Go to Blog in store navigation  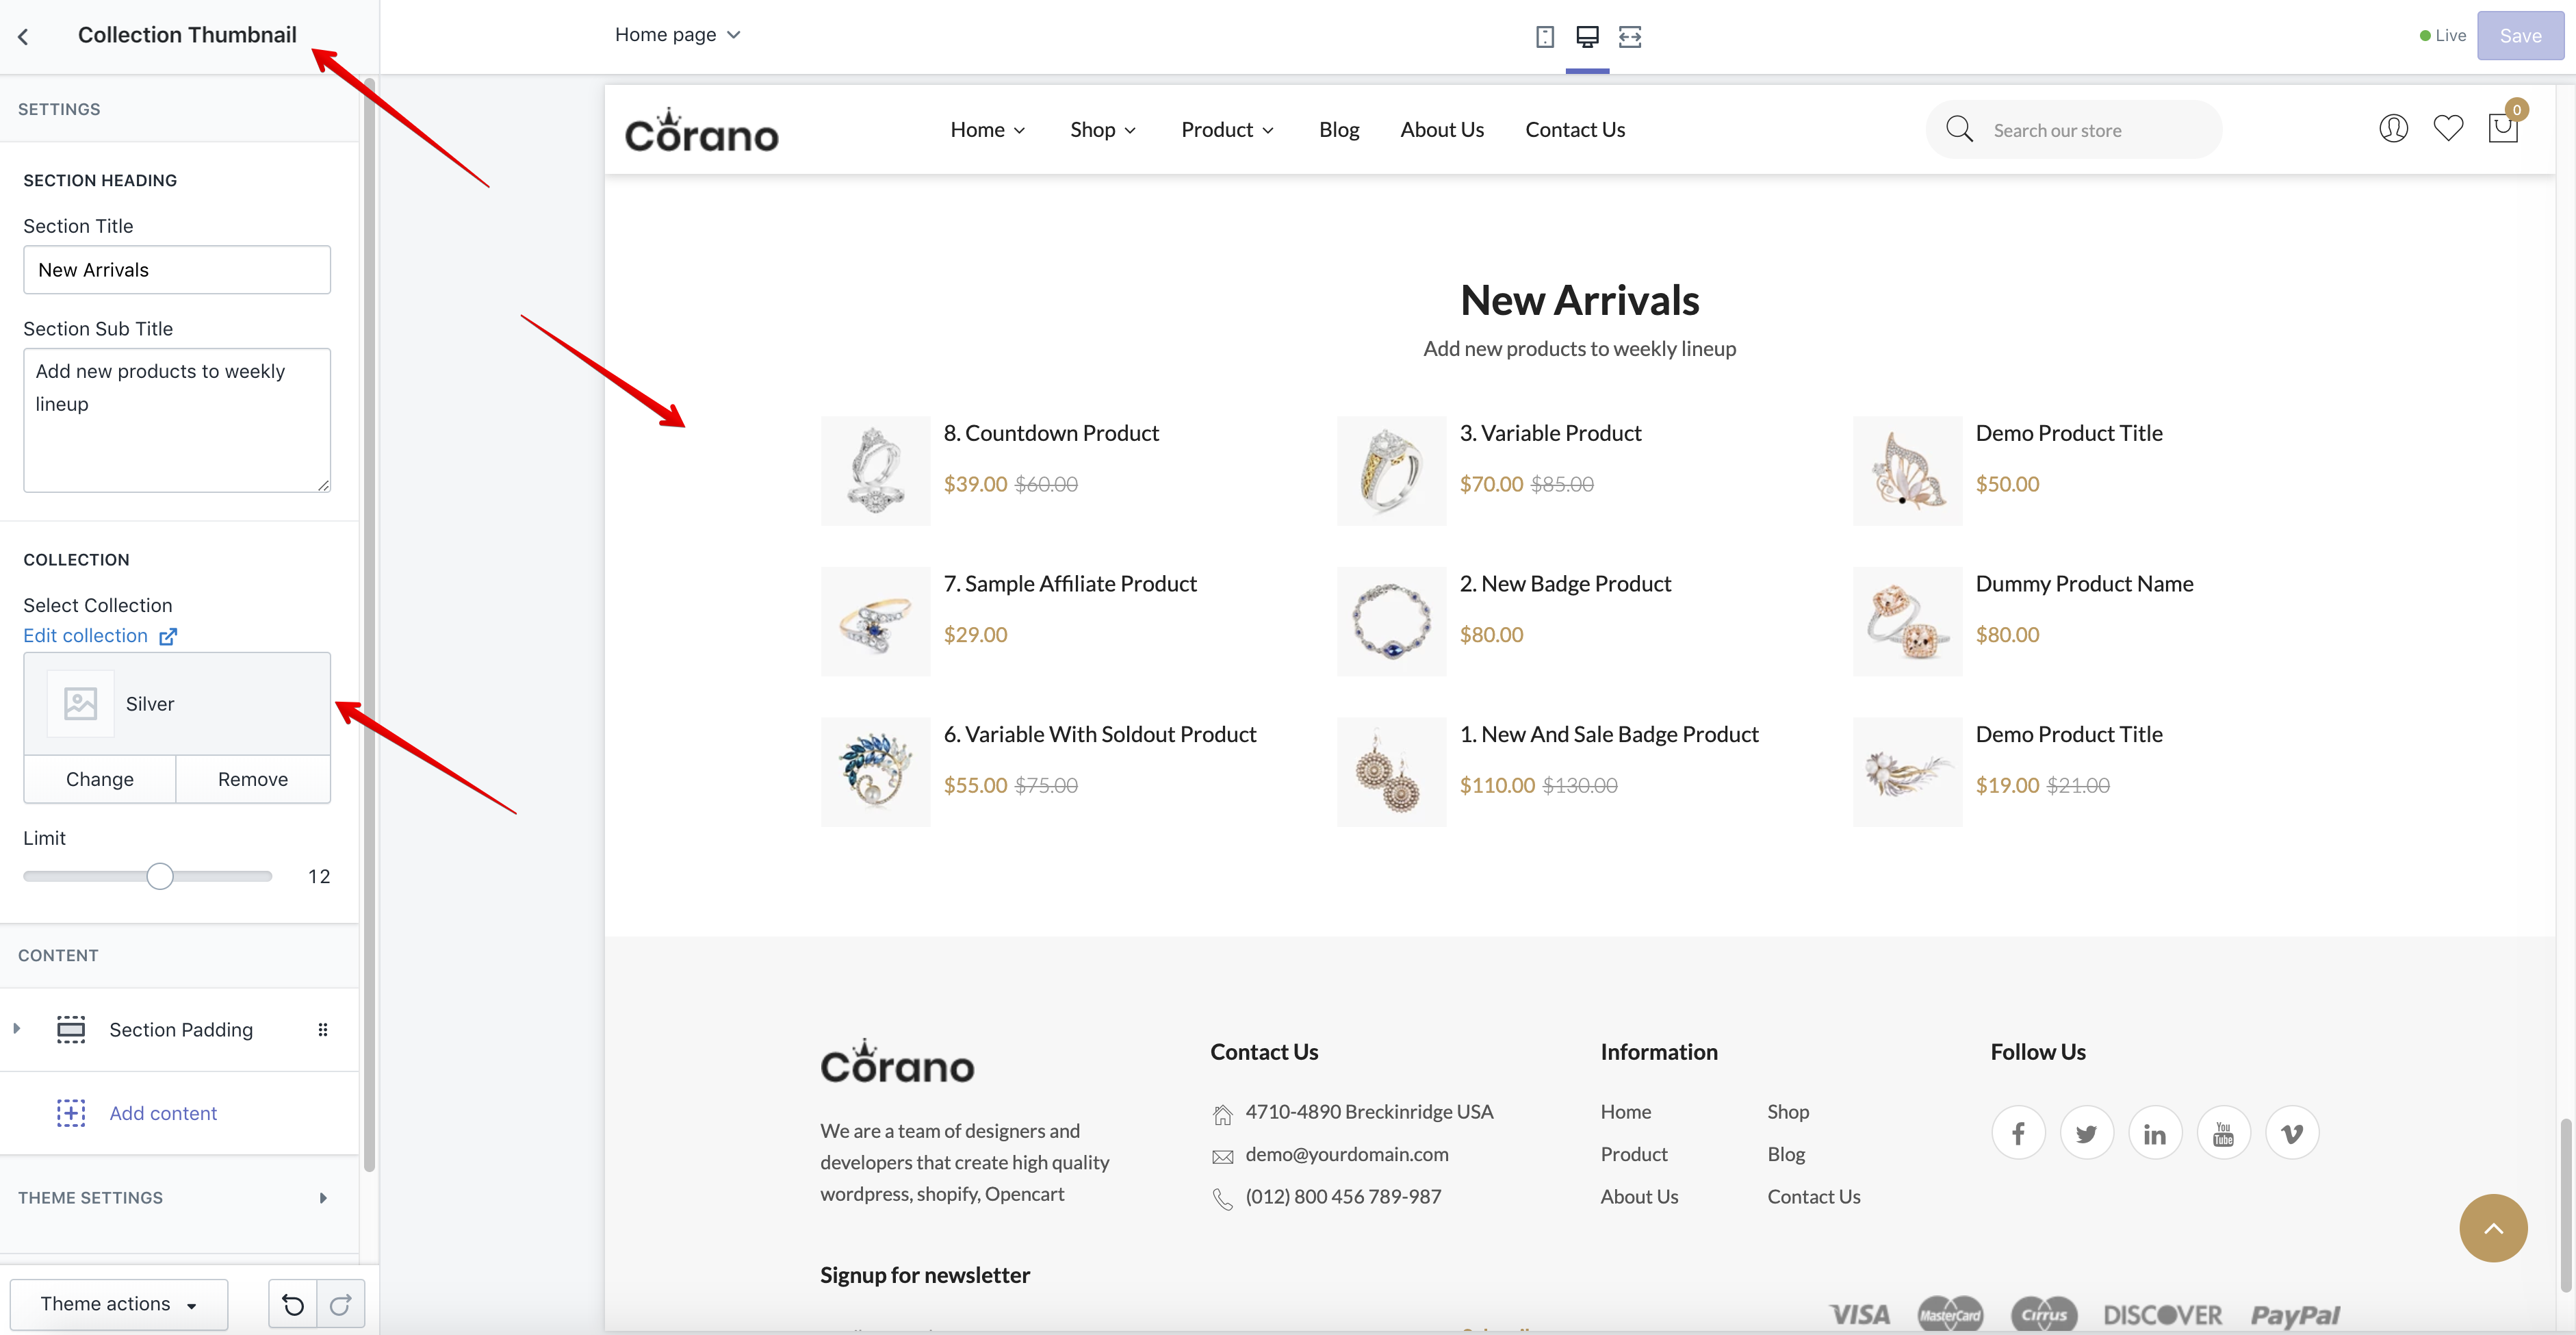(x=1338, y=130)
